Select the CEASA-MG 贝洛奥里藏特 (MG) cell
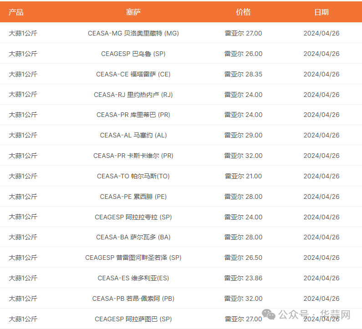Screen dimensions: 362x329 click(x=133, y=33)
